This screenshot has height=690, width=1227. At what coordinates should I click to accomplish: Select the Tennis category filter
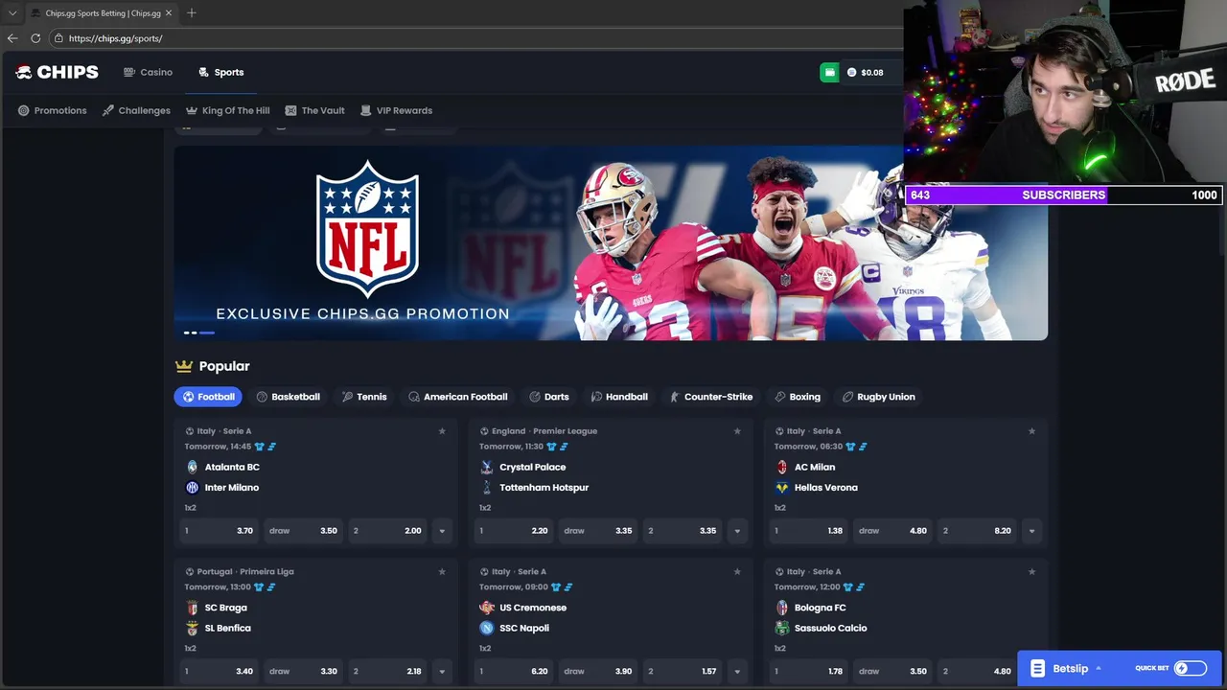tap(364, 397)
